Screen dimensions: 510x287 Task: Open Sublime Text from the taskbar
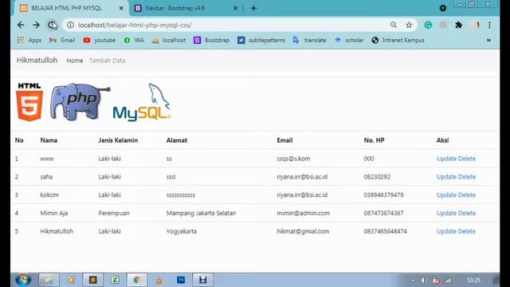click(x=93, y=280)
